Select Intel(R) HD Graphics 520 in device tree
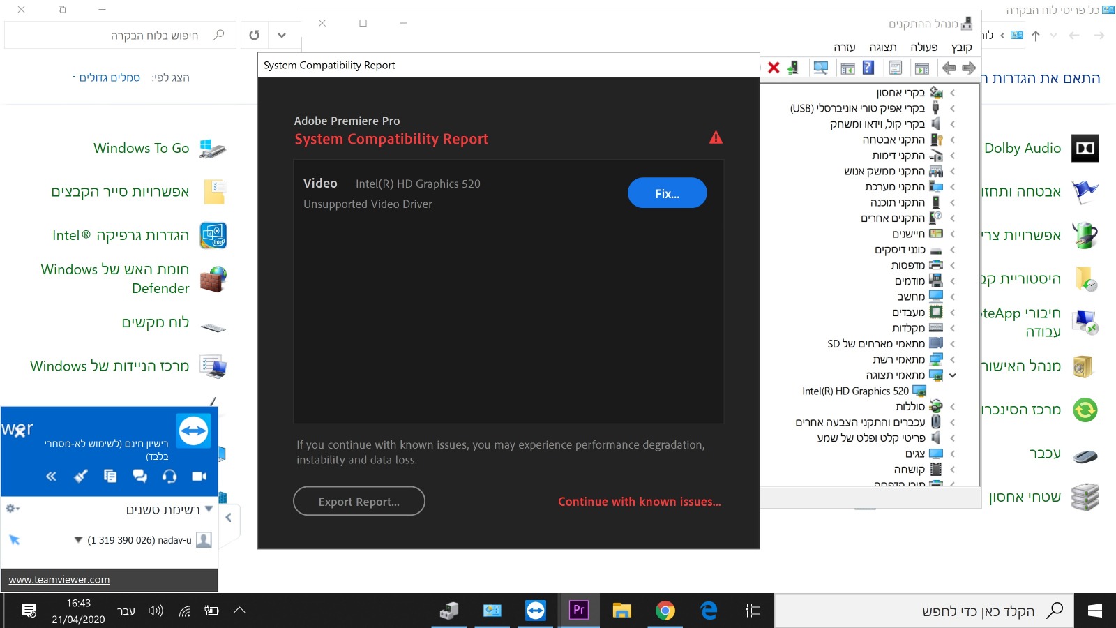This screenshot has height=628, width=1116. pos(864,391)
